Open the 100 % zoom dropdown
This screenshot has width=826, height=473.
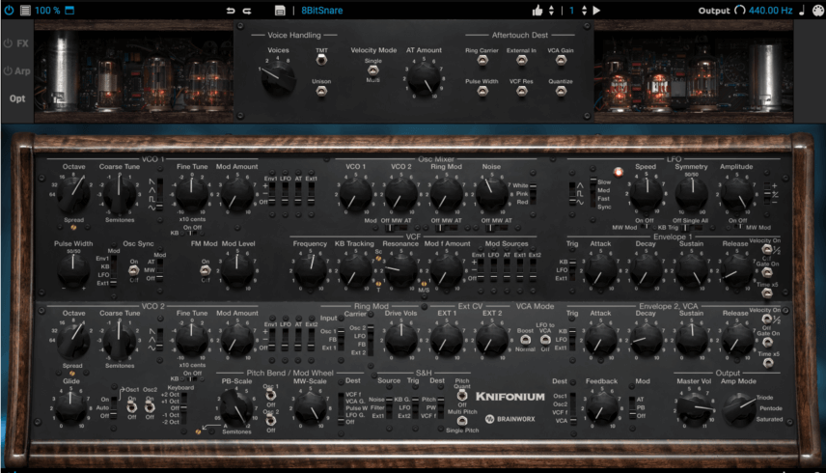[x=47, y=10]
